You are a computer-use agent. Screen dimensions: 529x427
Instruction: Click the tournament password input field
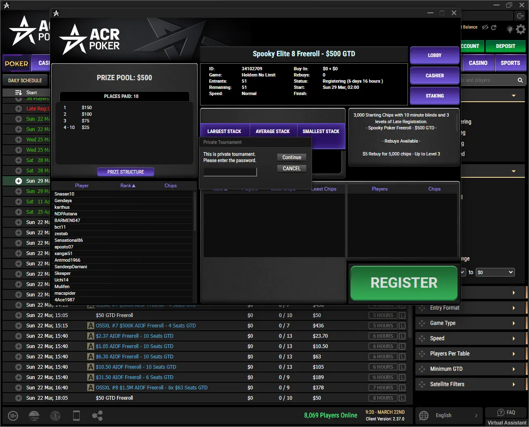[230, 172]
